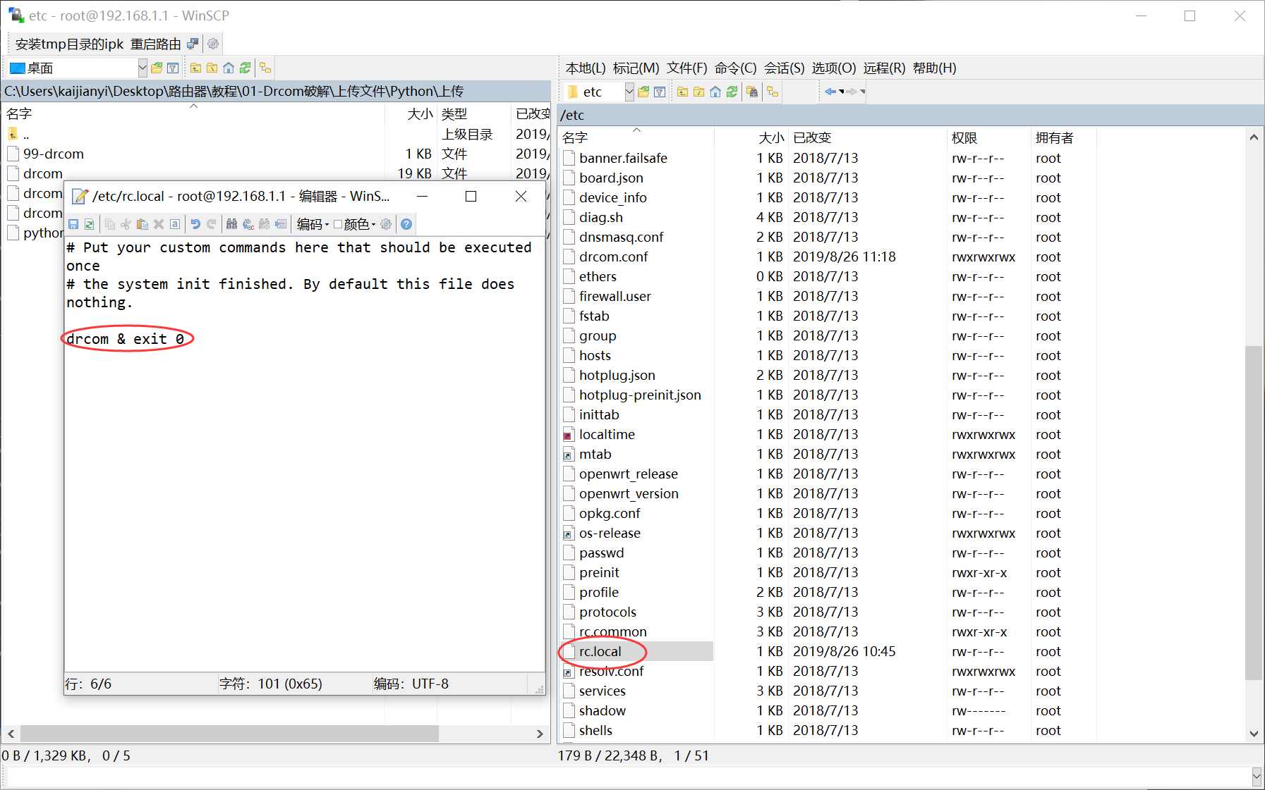Select rc.common in the remote list
1265x790 pixels.
click(x=612, y=631)
